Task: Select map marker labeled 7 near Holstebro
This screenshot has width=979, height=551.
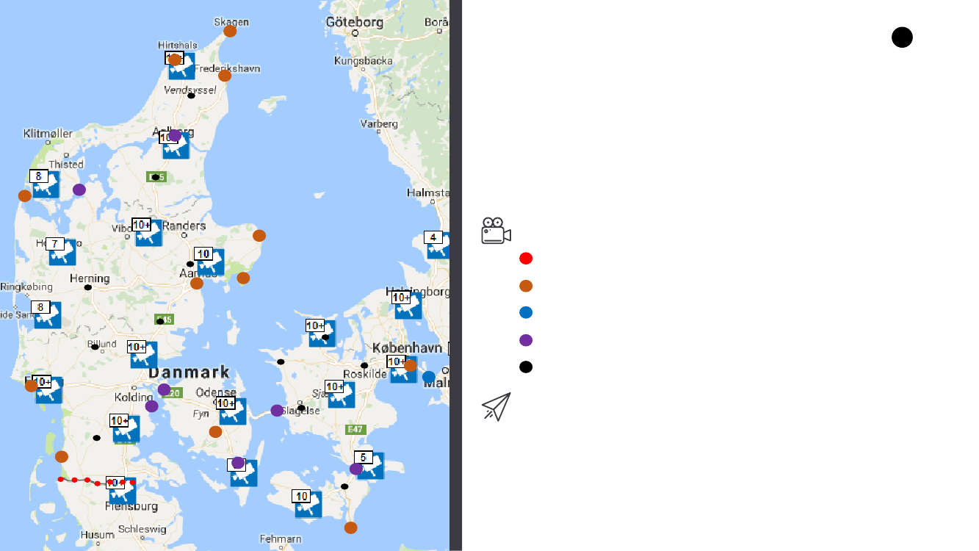Action: (62, 251)
